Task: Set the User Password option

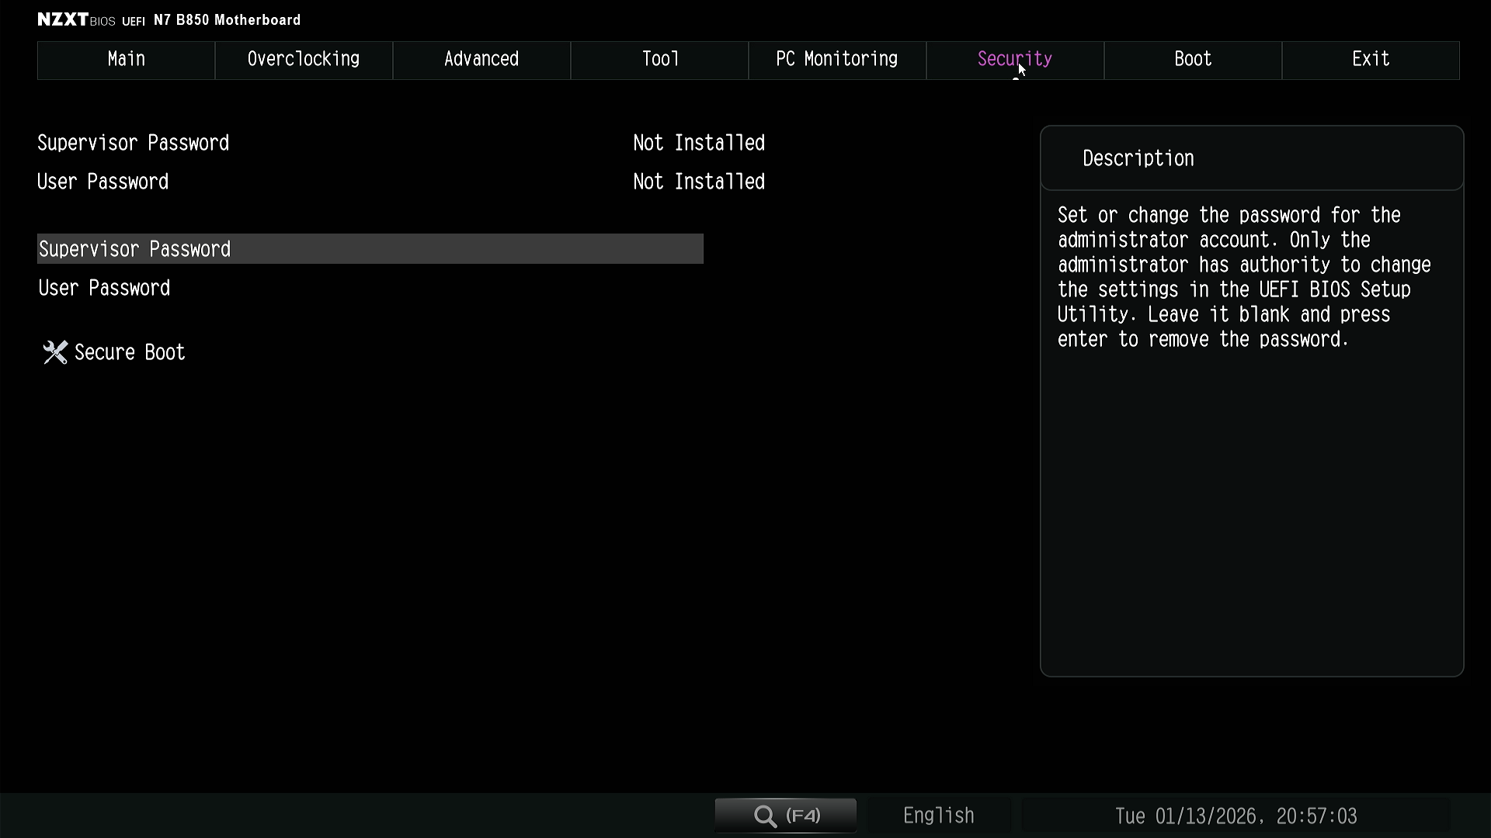Action: coord(105,289)
